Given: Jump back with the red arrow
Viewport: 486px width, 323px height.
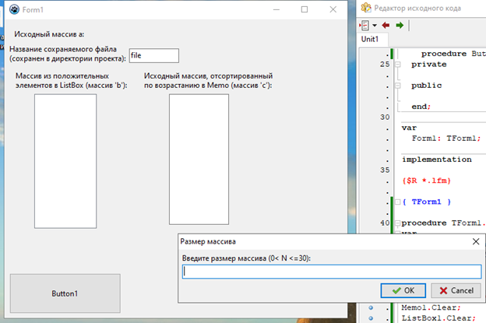Looking at the screenshot, I should [386, 25].
